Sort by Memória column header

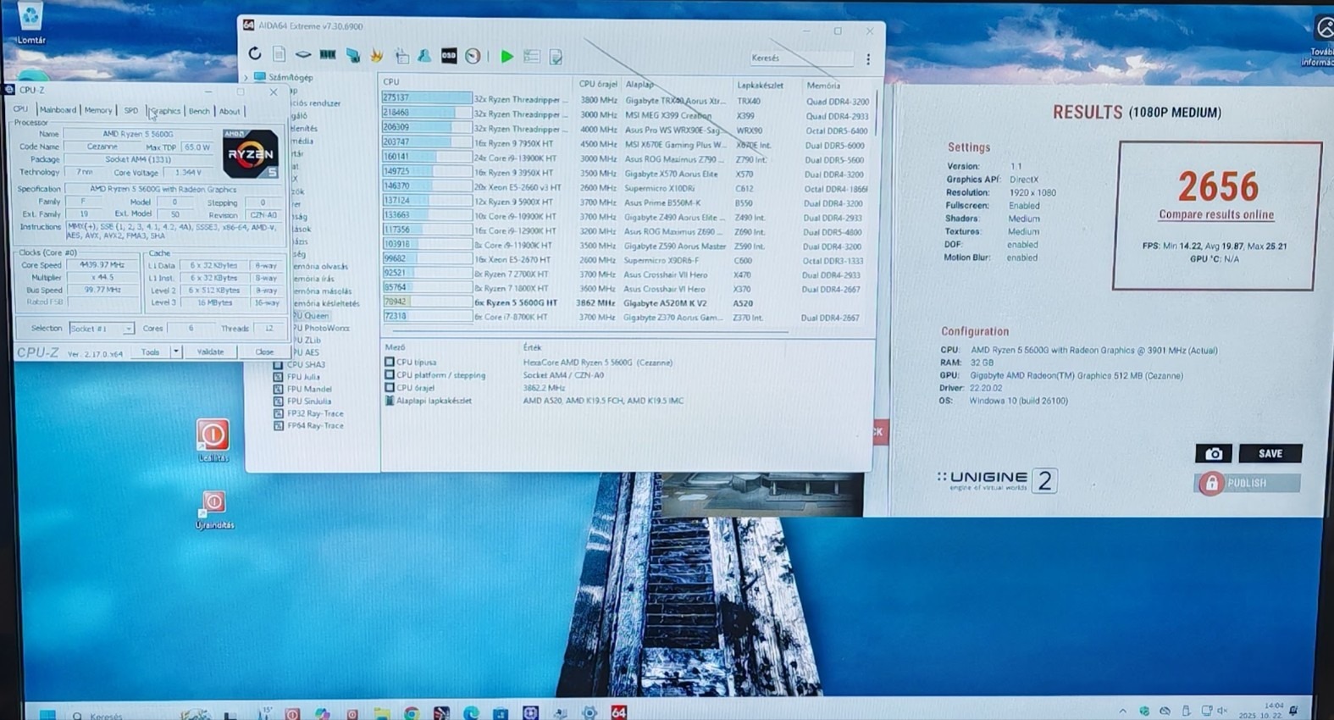click(823, 86)
